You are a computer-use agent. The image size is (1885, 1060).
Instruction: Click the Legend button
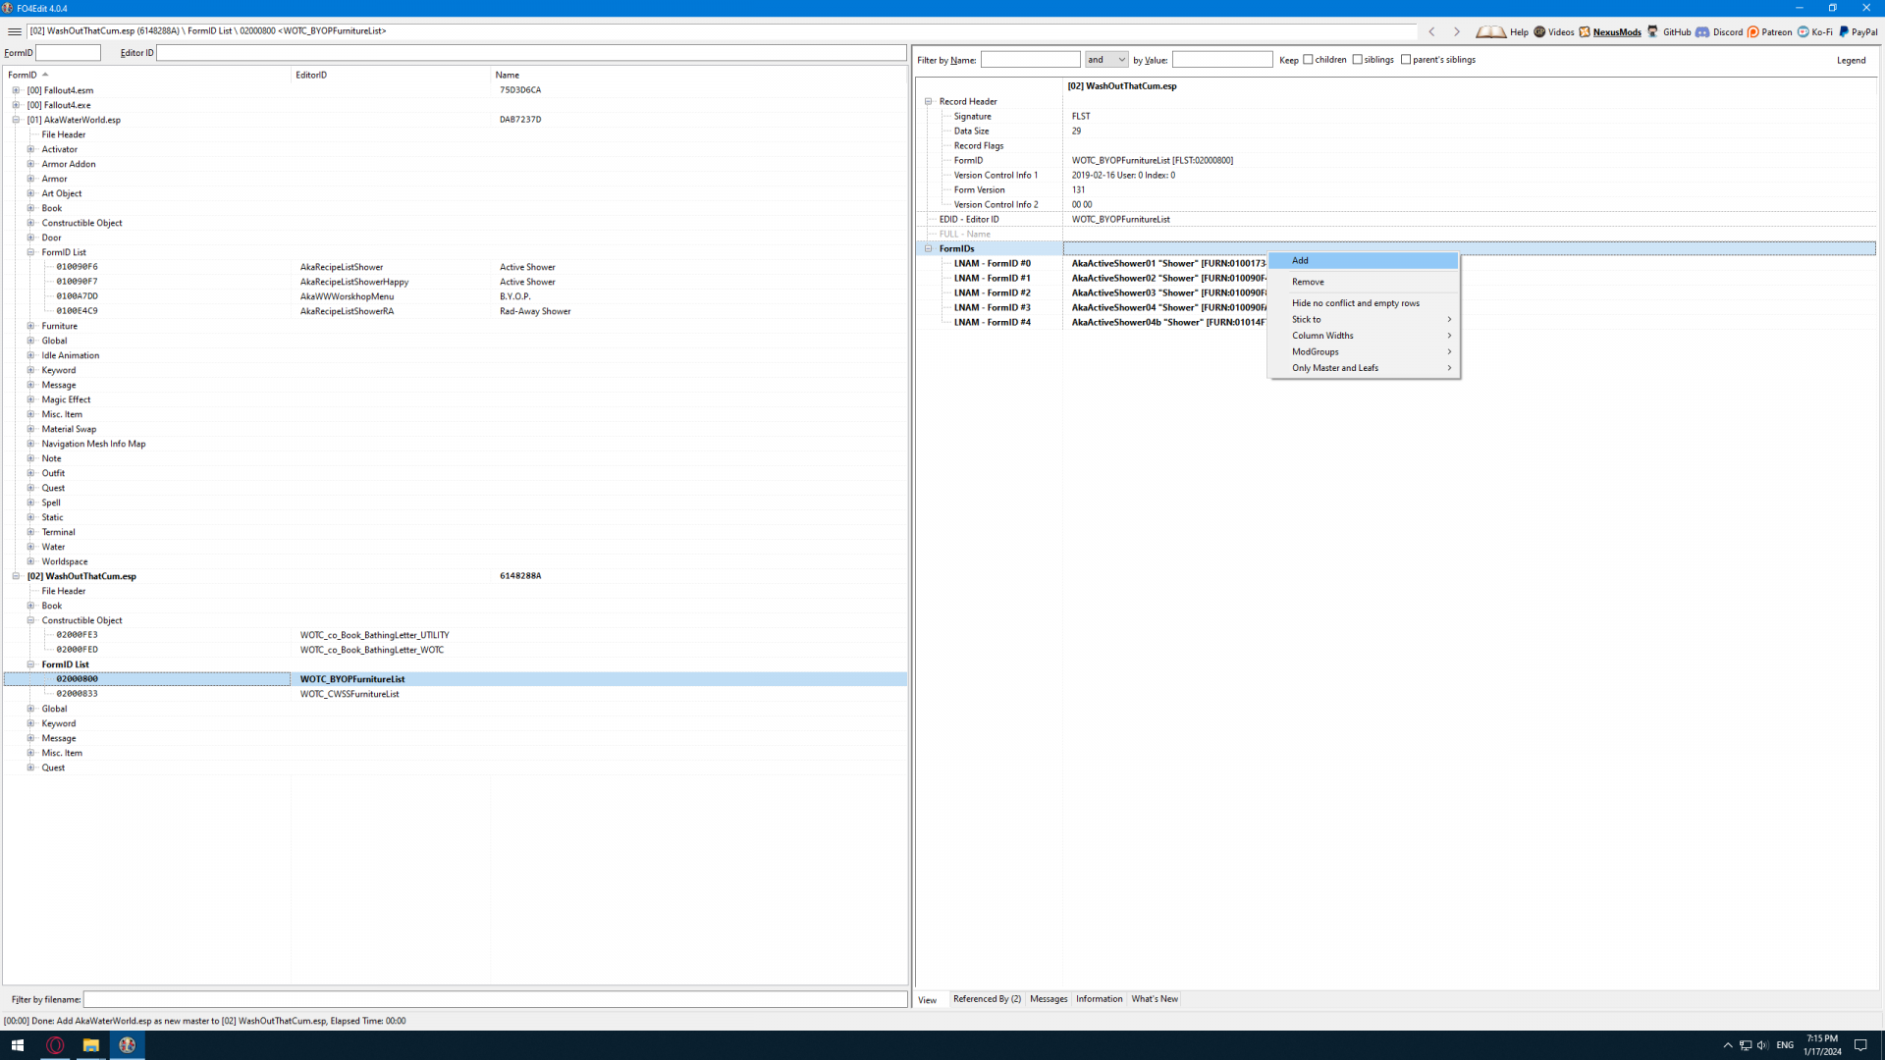coord(1851,60)
